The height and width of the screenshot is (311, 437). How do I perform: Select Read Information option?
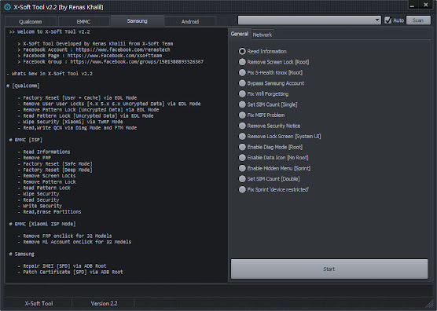pyautogui.click(x=263, y=52)
